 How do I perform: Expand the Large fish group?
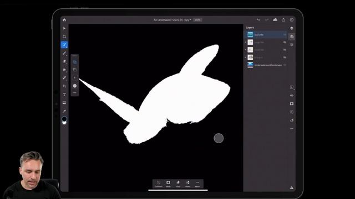pos(245,42)
